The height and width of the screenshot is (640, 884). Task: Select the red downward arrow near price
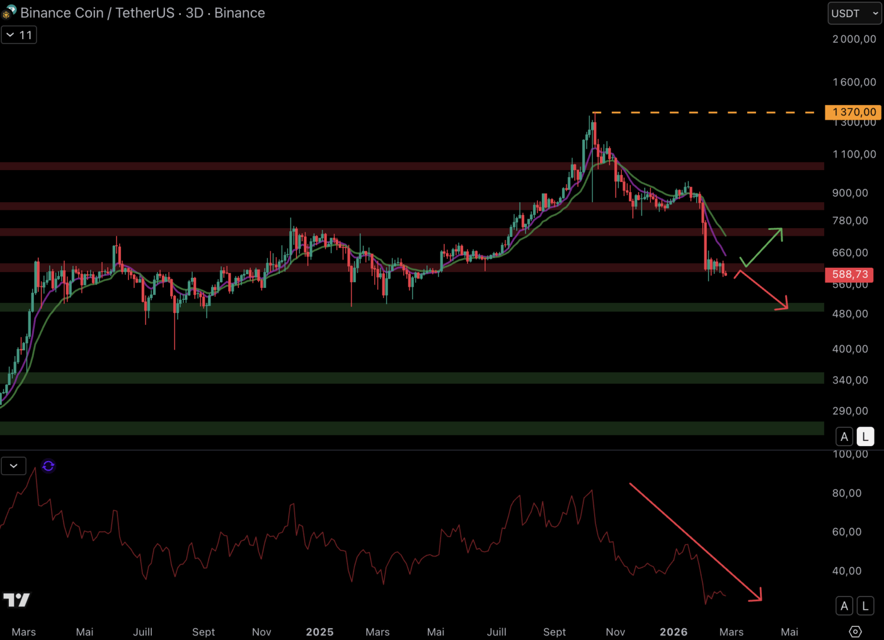point(762,290)
